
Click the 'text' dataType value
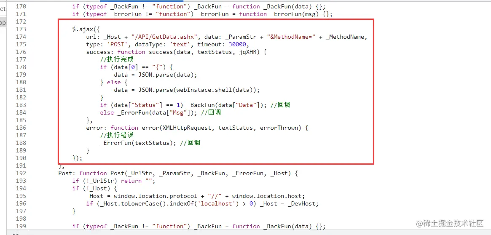coord(180,45)
